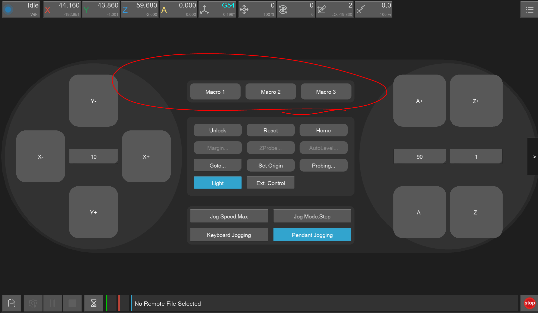Expand the side panel with the > arrow
Screen dimensions: 538x313
tap(534, 156)
